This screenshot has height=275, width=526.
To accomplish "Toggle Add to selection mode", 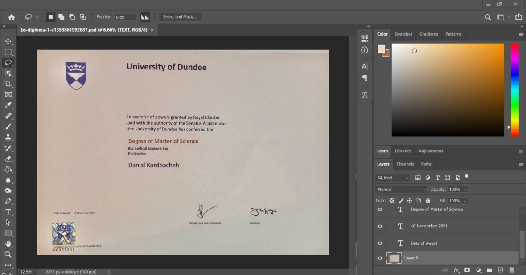I will click(x=61, y=17).
